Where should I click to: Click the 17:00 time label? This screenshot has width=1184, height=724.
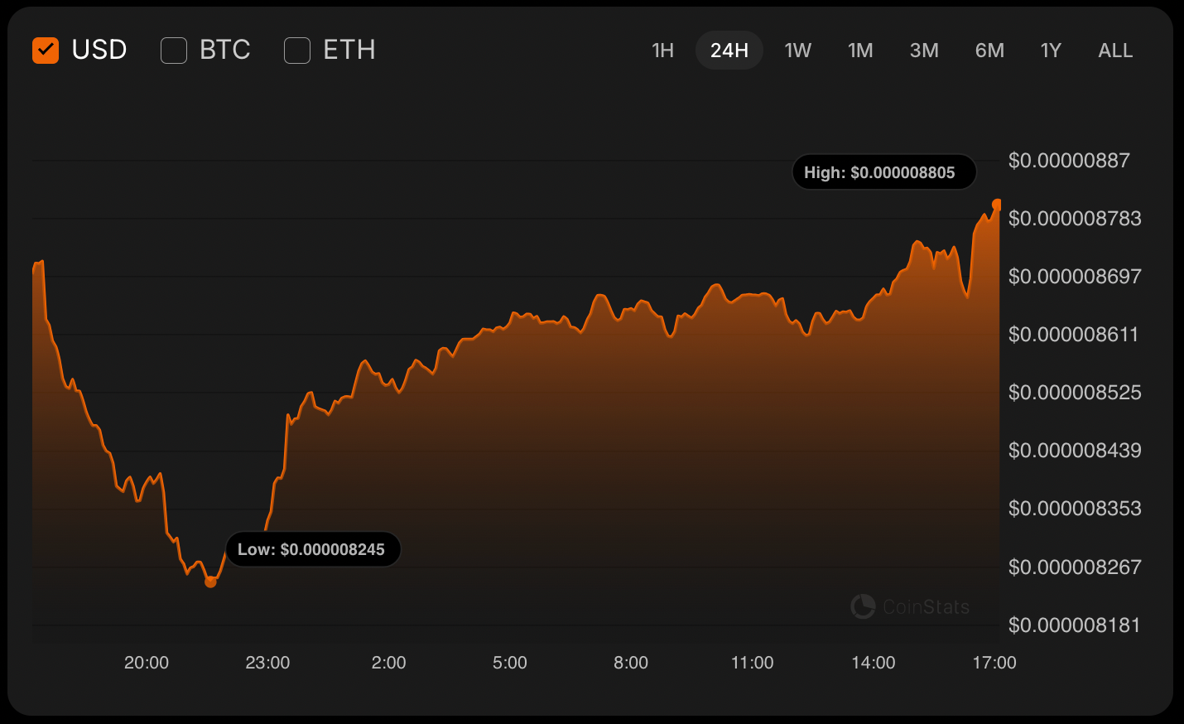click(x=995, y=663)
